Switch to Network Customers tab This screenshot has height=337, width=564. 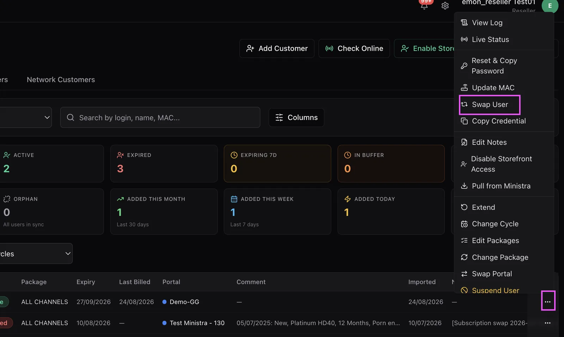(61, 80)
